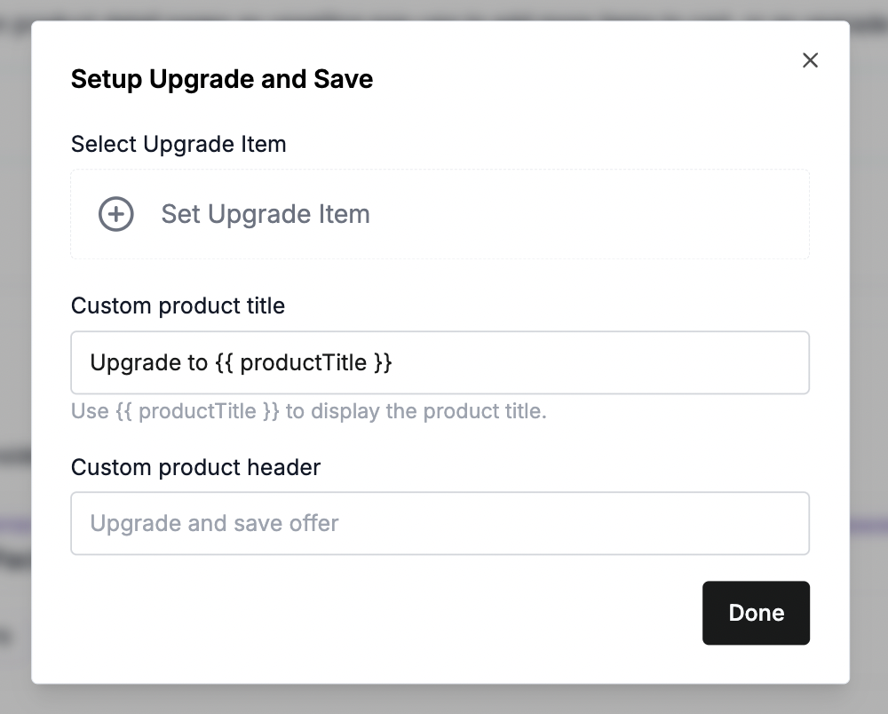Click {{ productTitle }} within the helper text
The height and width of the screenshot is (714, 888).
pyautogui.click(x=198, y=412)
